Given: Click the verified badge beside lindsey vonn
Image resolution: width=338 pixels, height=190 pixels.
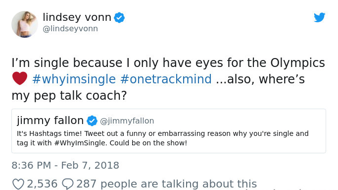Looking at the screenshot, I should coord(119,17).
